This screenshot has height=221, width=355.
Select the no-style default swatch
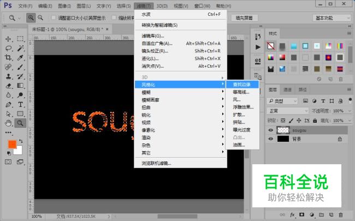pos(271,46)
